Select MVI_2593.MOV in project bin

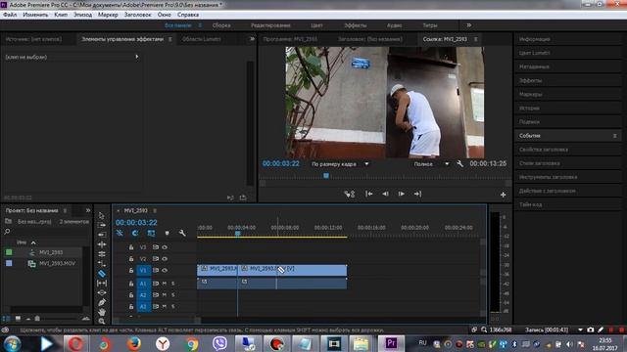57,263
